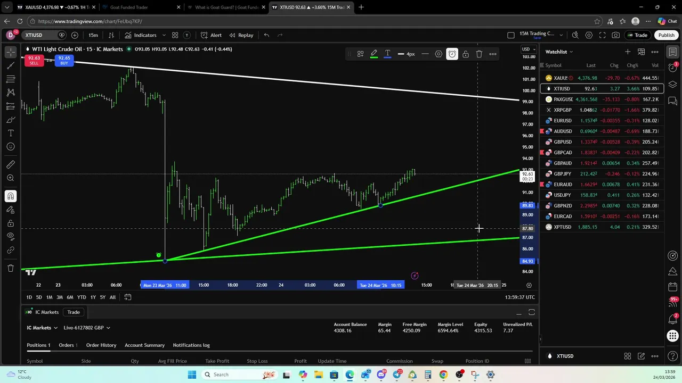This screenshot has height=383, width=682.
Task: Undo the last chart action
Action: pos(266,35)
